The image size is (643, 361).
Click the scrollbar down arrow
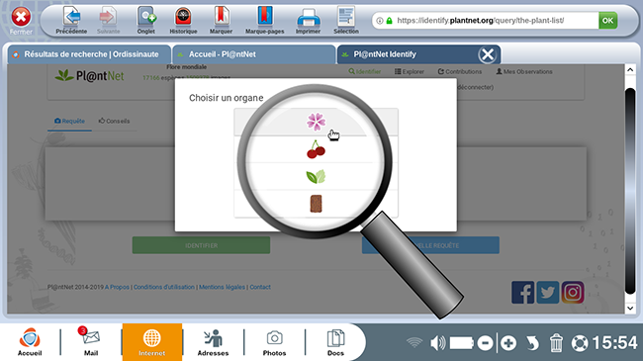coord(630,308)
